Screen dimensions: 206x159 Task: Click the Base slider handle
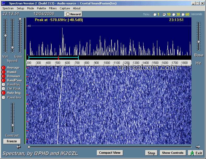coord(199,42)
